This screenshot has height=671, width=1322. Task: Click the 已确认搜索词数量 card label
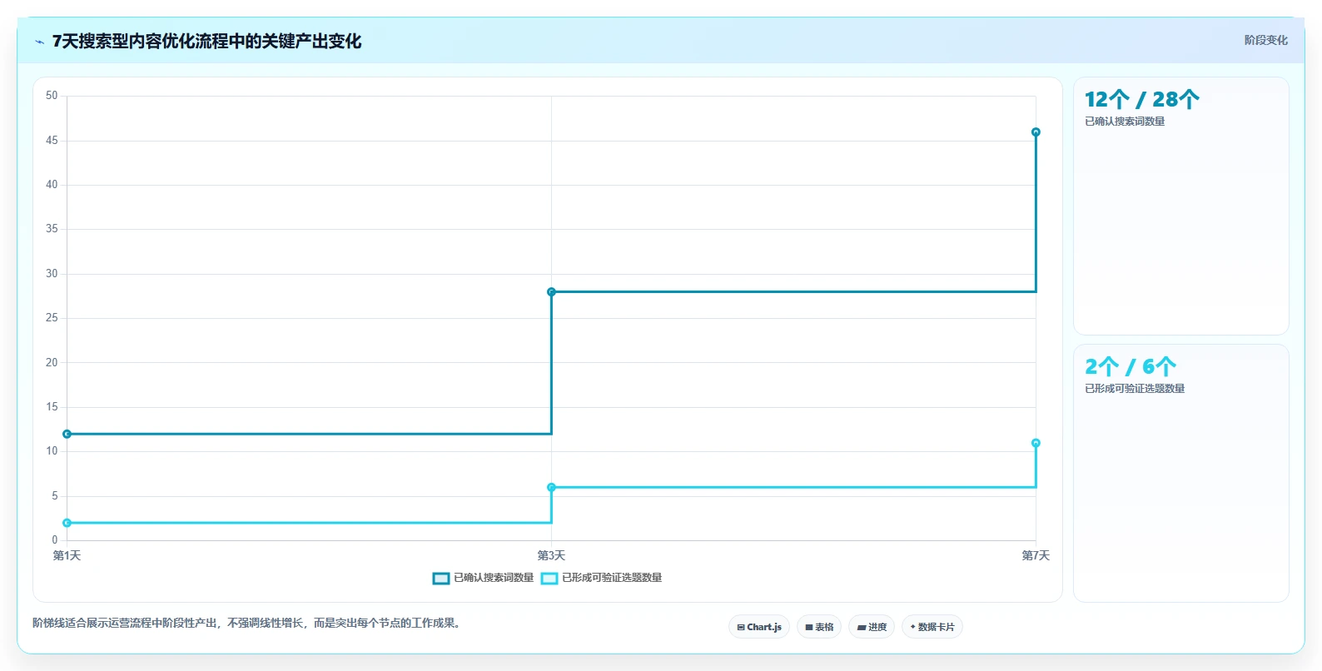(1125, 122)
